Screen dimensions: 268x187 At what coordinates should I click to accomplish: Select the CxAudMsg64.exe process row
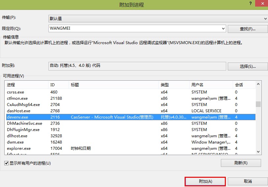tap(130, 104)
